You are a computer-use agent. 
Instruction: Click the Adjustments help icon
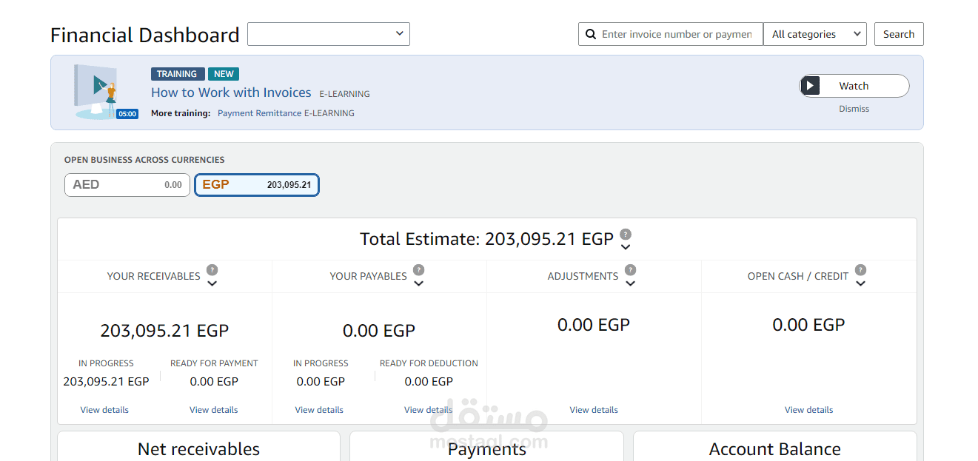(x=630, y=269)
